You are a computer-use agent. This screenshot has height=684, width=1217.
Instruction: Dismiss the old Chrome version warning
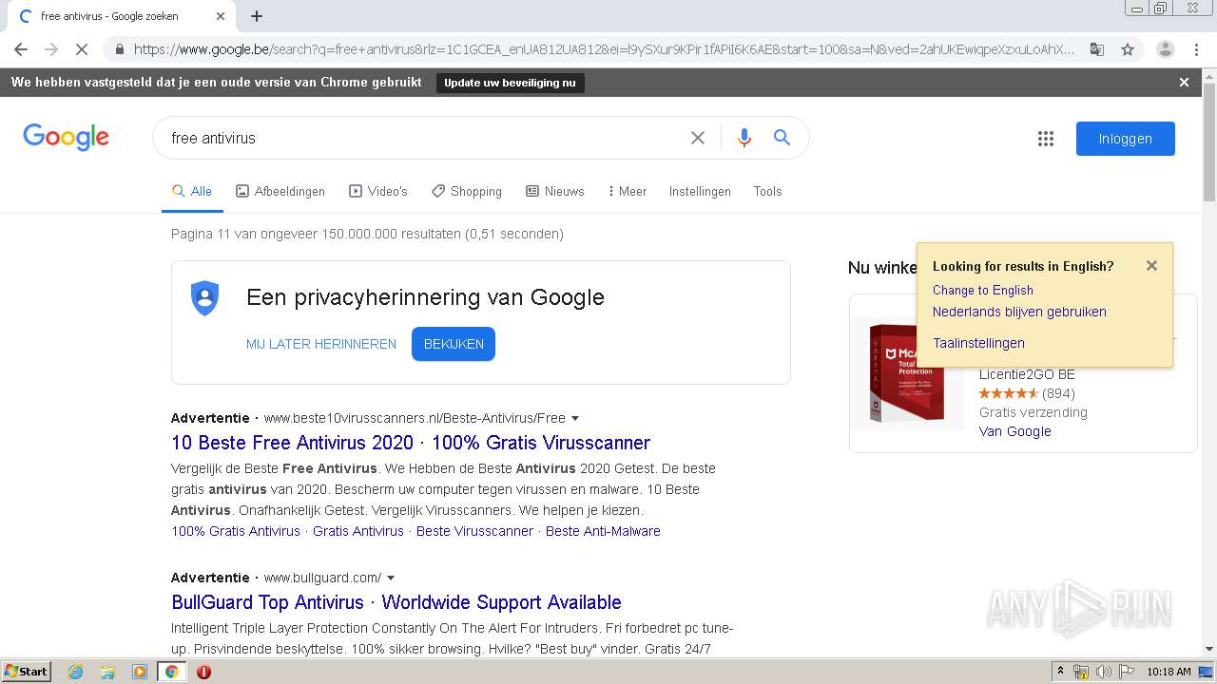pos(1184,83)
